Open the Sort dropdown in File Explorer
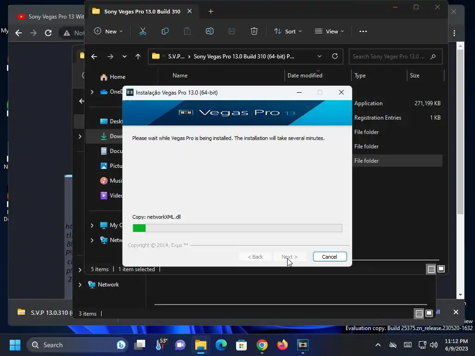Screen dimensions: 475x356 [x=288, y=31]
